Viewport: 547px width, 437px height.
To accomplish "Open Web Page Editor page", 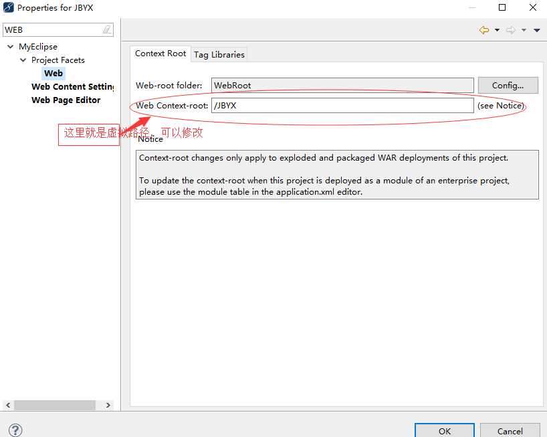I will 66,100.
